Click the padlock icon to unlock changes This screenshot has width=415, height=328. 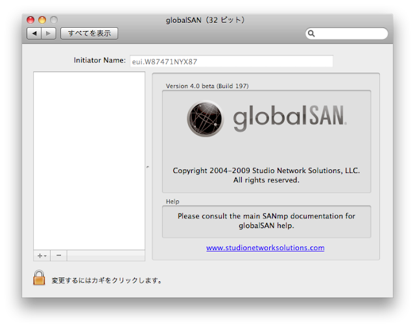pos(39,277)
